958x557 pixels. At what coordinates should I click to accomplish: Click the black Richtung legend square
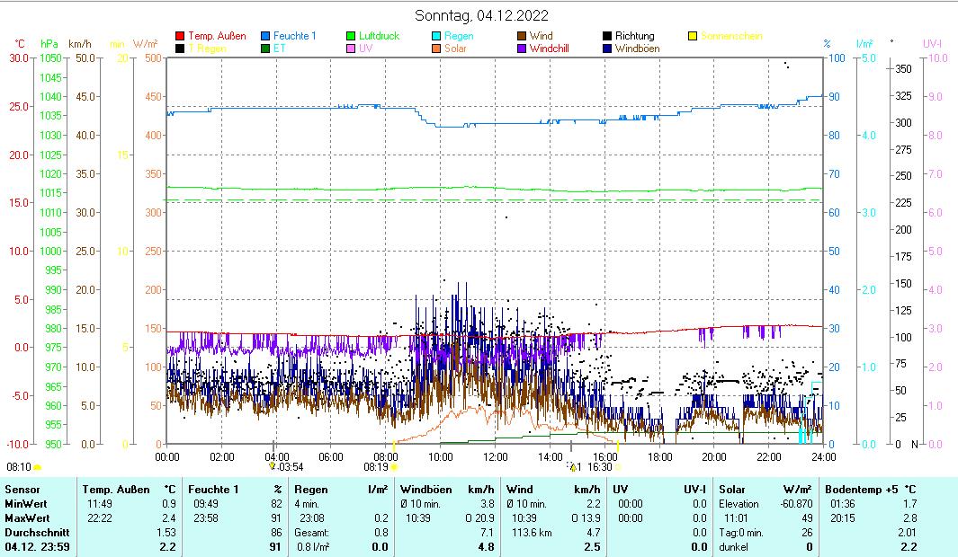pyautogui.click(x=607, y=36)
